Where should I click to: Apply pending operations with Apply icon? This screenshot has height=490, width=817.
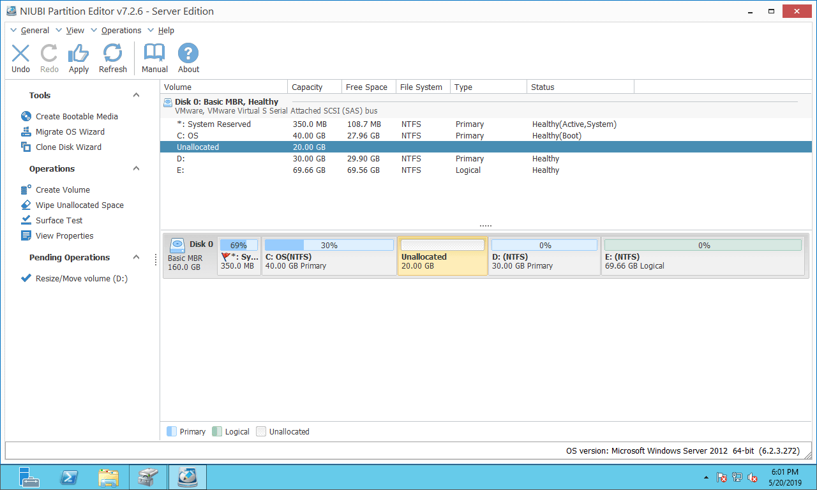tap(79, 58)
